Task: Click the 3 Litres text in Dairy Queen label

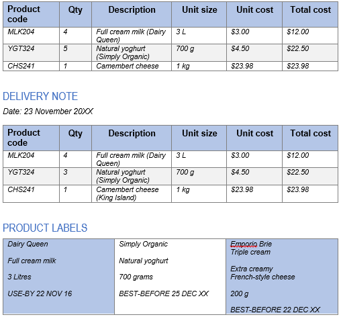Action: click(19, 277)
